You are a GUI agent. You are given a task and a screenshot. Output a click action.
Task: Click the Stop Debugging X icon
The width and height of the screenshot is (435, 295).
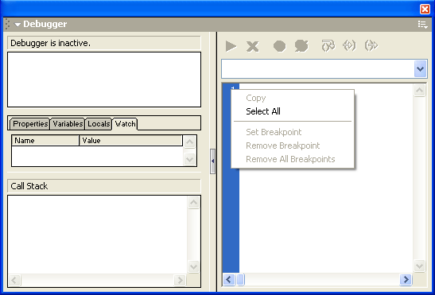tap(252, 46)
